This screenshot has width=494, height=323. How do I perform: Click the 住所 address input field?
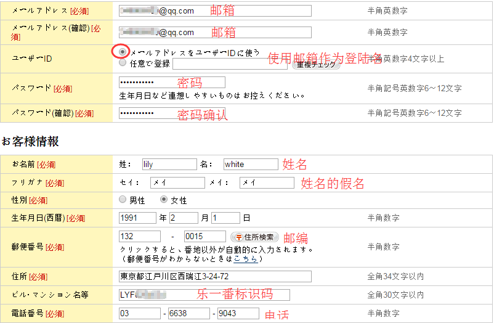coord(215,276)
